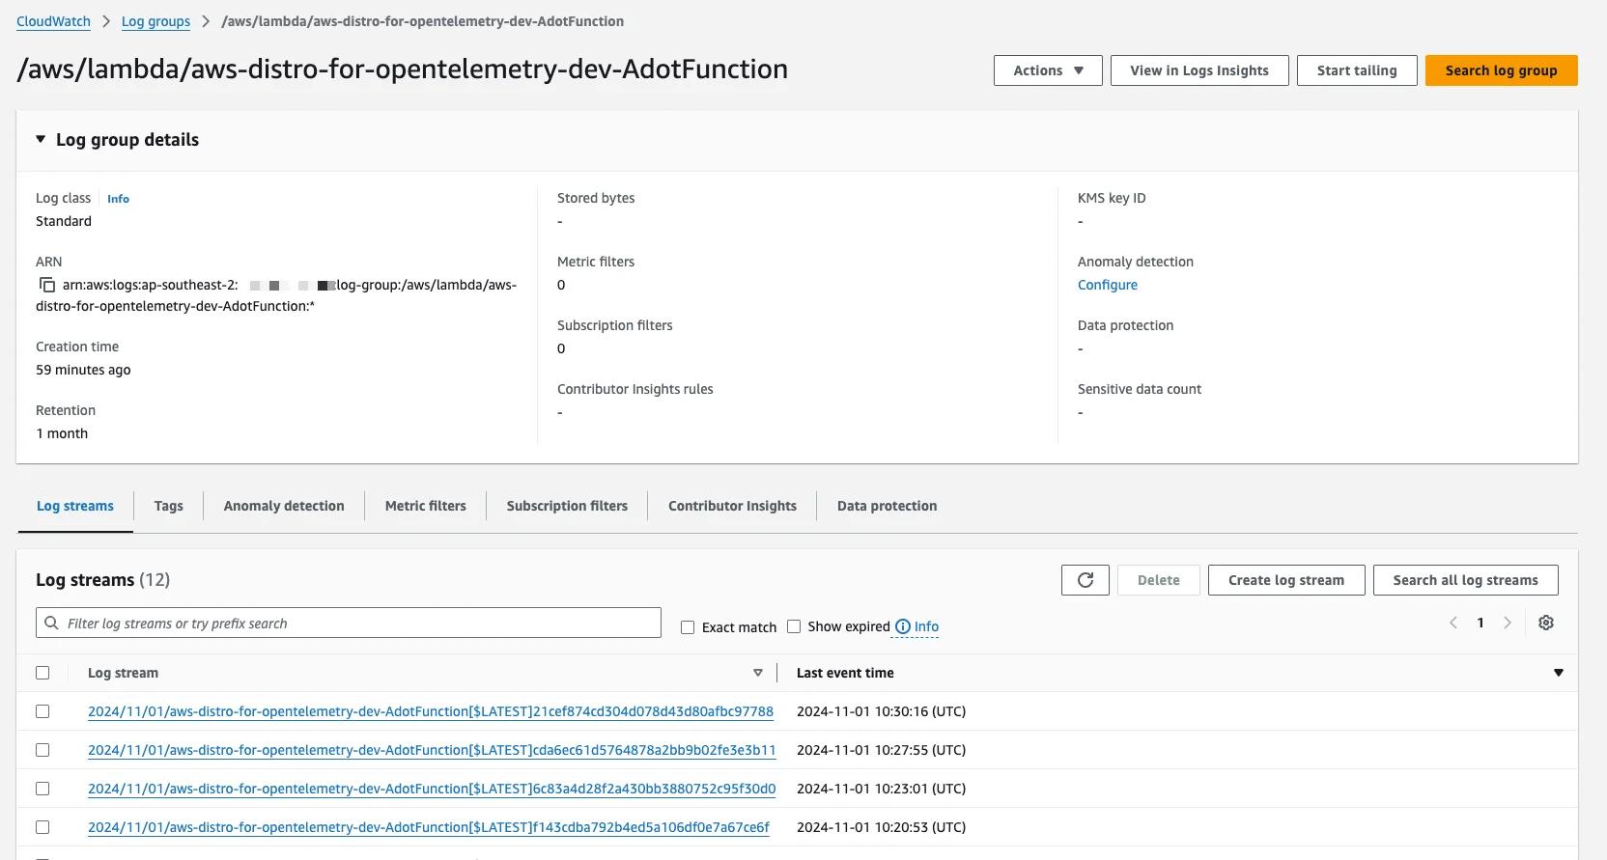Enable the Exact match checkbox
The image size is (1607, 860).
coord(688,627)
